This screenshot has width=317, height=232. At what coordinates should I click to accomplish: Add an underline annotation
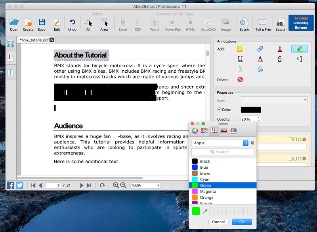click(240, 59)
